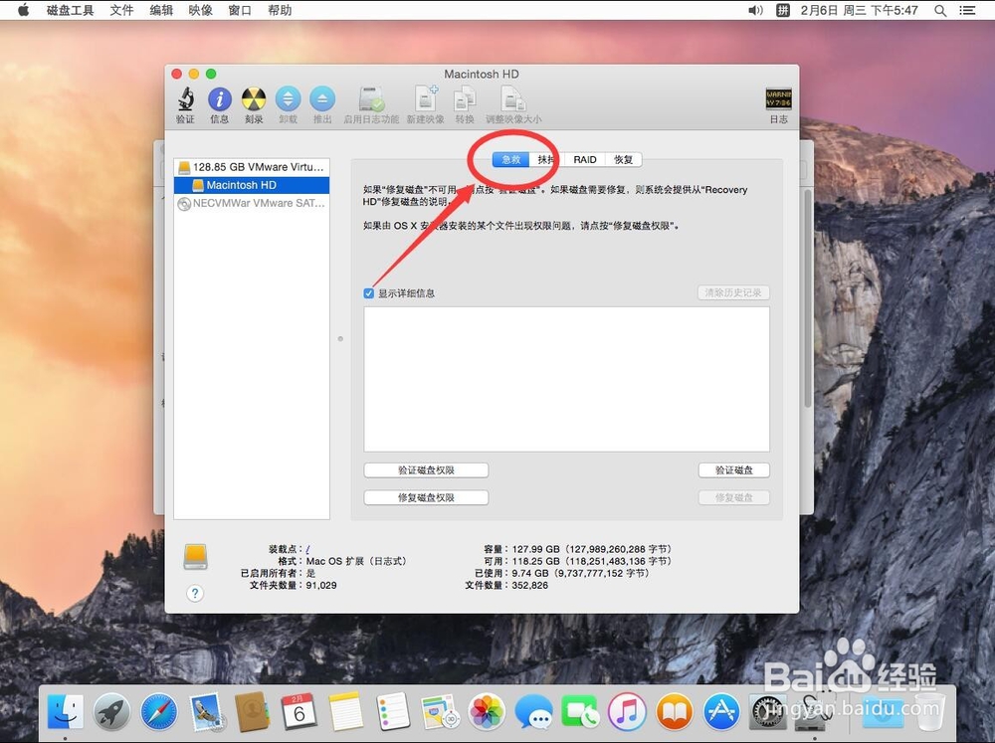The image size is (995, 743).
Task: Open Photos in the Dock
Action: (x=487, y=711)
